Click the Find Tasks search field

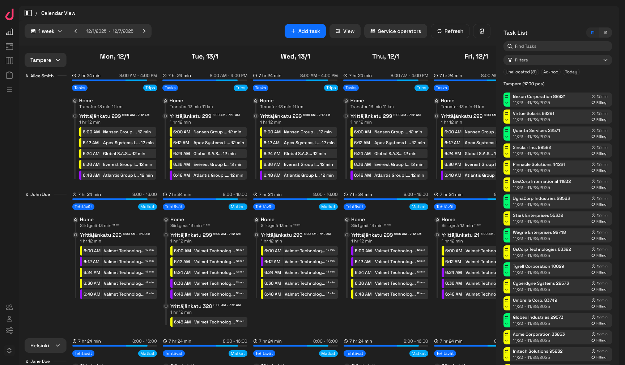point(557,46)
